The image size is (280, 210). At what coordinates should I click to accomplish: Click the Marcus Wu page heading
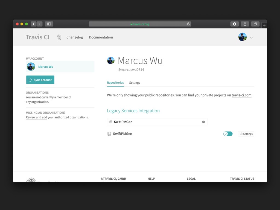(140, 60)
